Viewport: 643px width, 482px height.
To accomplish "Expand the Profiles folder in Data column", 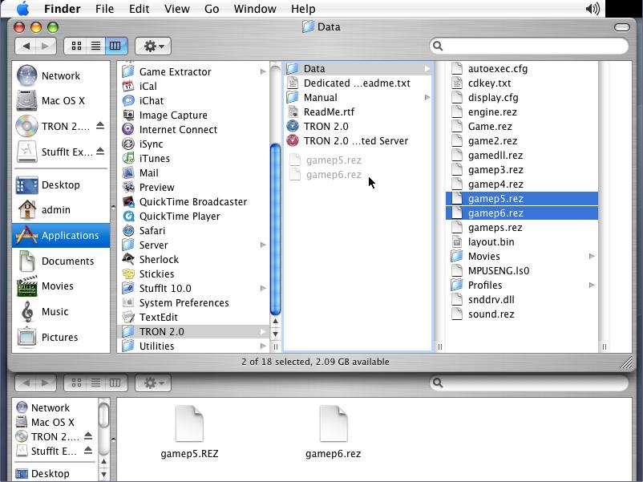I will coord(592,285).
